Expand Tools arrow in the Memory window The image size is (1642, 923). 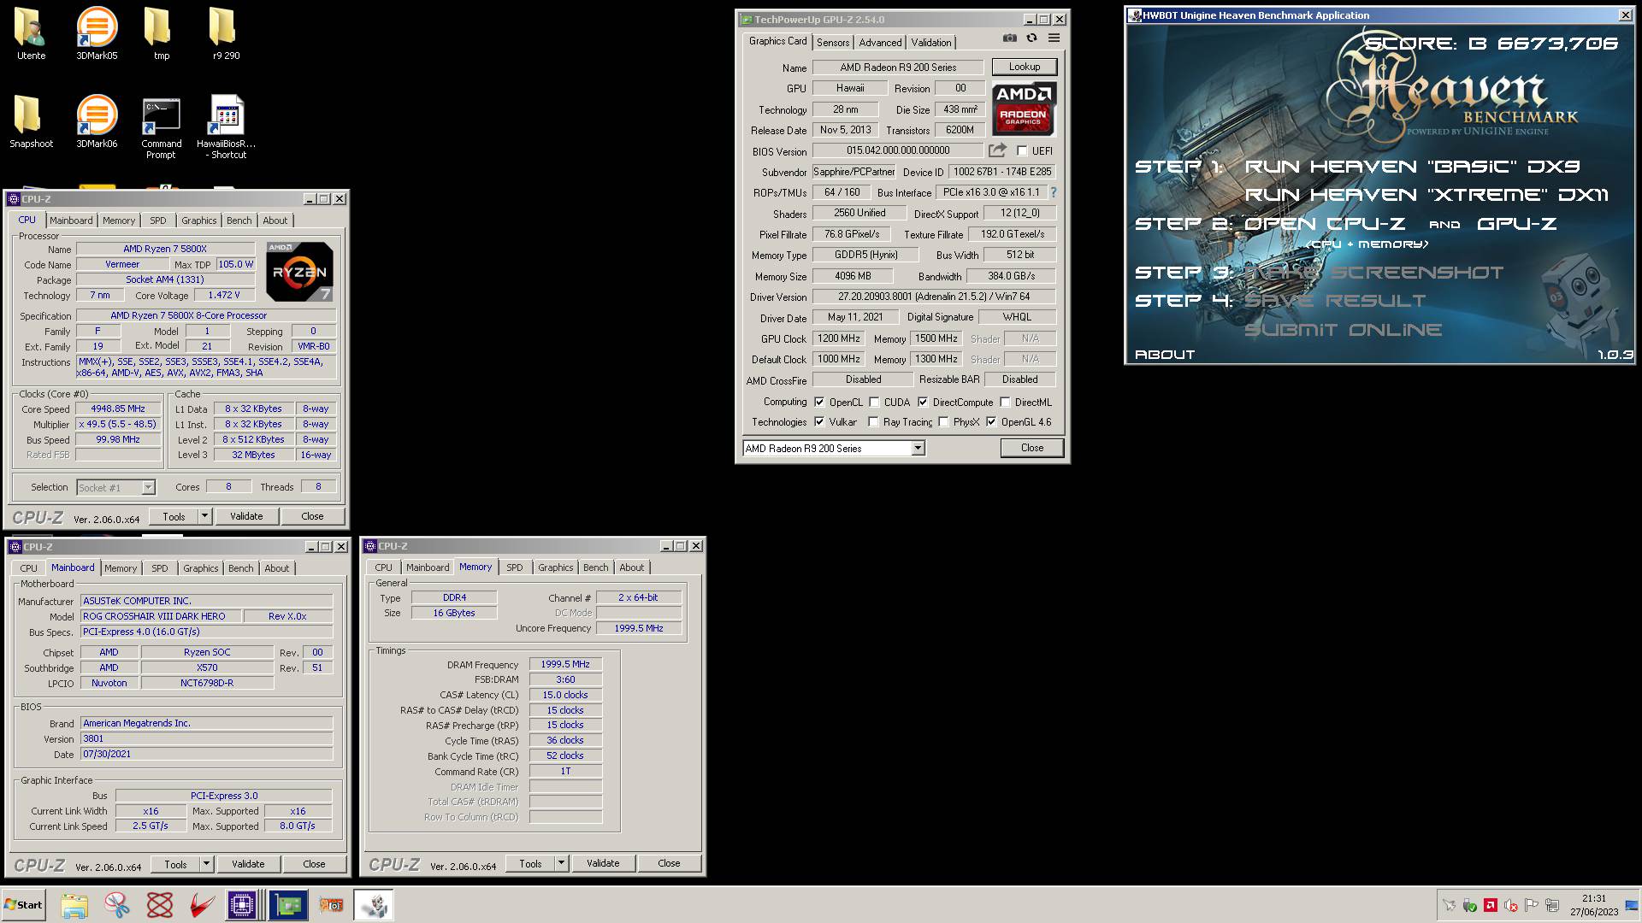pyautogui.click(x=561, y=863)
